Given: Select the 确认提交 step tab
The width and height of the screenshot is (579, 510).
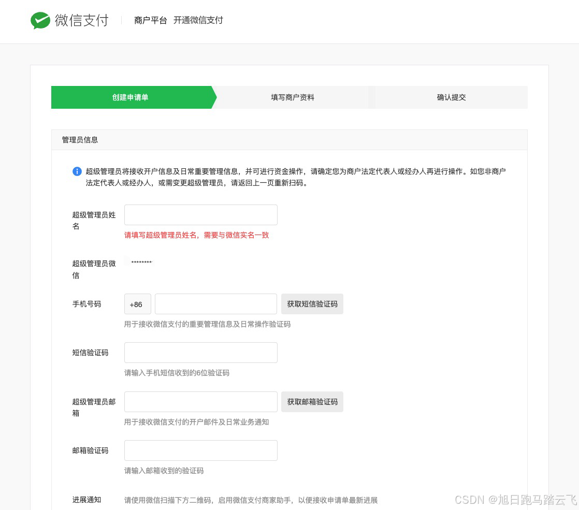Looking at the screenshot, I should pyautogui.click(x=451, y=97).
